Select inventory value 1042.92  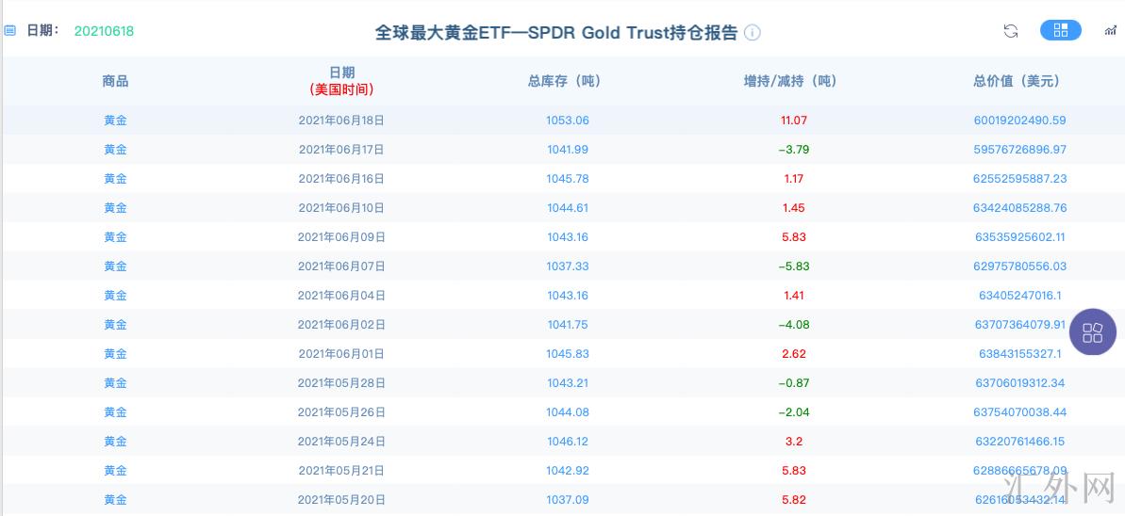568,471
